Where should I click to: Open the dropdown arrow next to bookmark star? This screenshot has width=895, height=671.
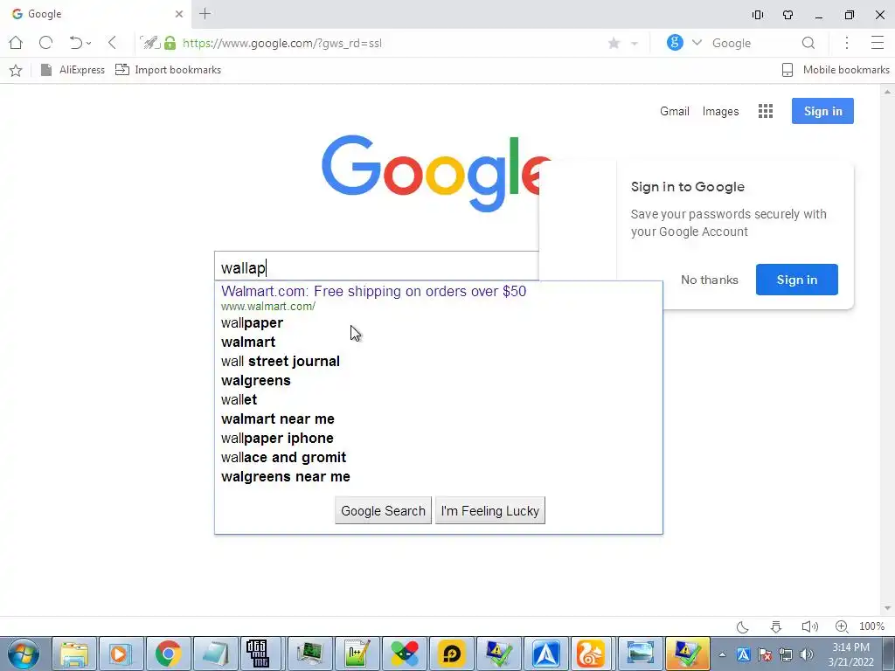point(635,44)
